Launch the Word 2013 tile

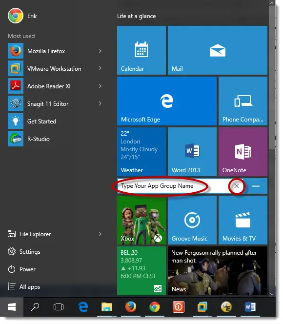(x=192, y=152)
